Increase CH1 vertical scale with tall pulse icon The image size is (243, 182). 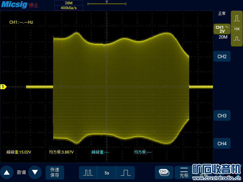coord(237,19)
